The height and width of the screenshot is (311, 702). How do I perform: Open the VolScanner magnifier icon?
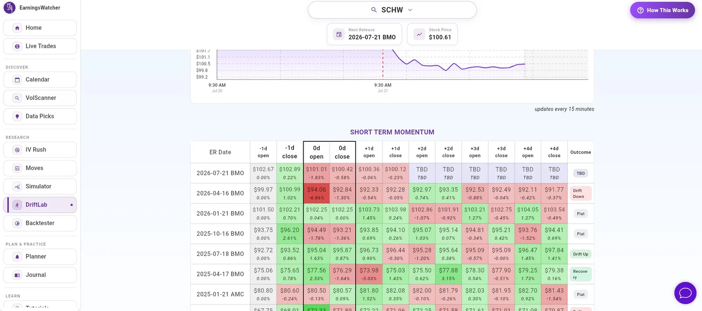17,98
